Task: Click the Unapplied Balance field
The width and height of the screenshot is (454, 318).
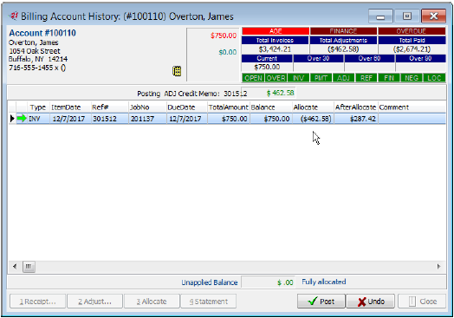Action: tap(268, 282)
